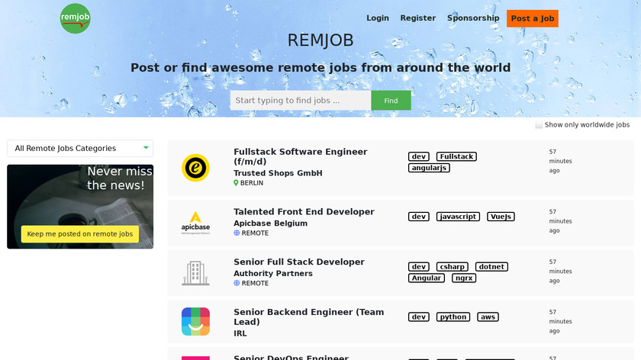Viewport: 641px width, 360px height.
Task: Select the ngrx tag
Action: pyautogui.click(x=464, y=278)
